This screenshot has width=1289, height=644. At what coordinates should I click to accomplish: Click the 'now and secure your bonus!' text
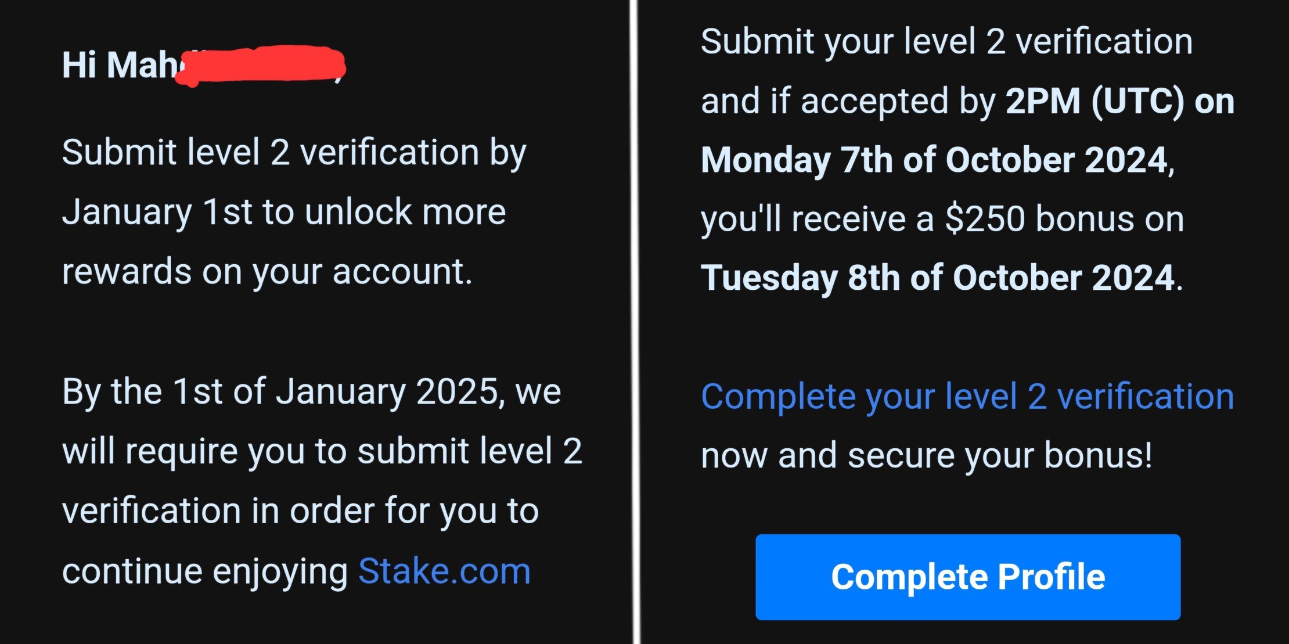927,455
